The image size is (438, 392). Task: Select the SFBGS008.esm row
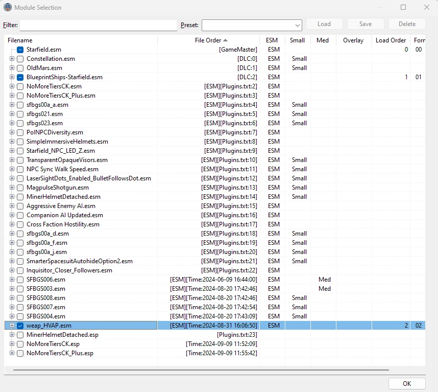(215, 298)
